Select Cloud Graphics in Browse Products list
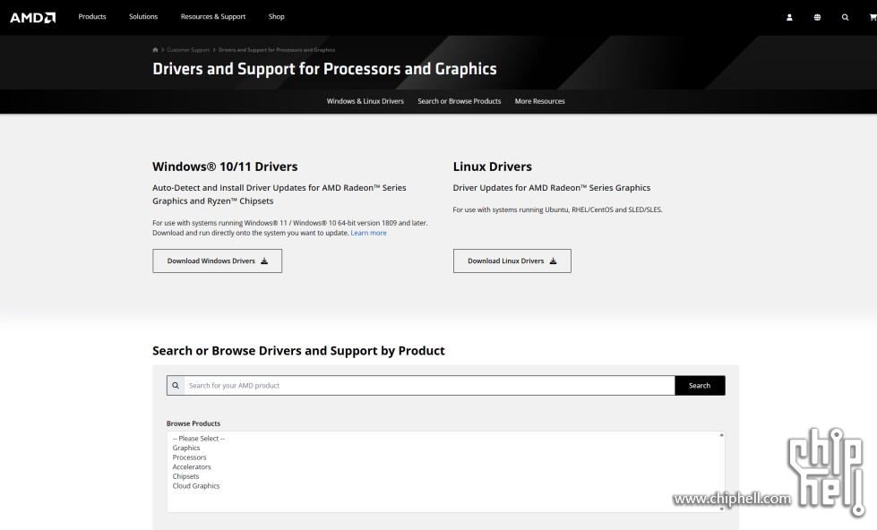The height and width of the screenshot is (530, 877). (x=196, y=486)
